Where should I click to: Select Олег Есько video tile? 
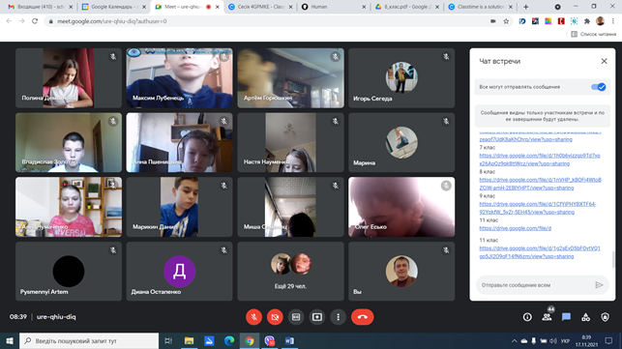point(401,207)
